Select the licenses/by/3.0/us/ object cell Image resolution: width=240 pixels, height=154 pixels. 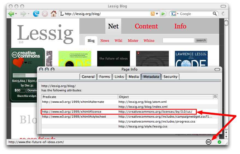[x=155, y=112]
